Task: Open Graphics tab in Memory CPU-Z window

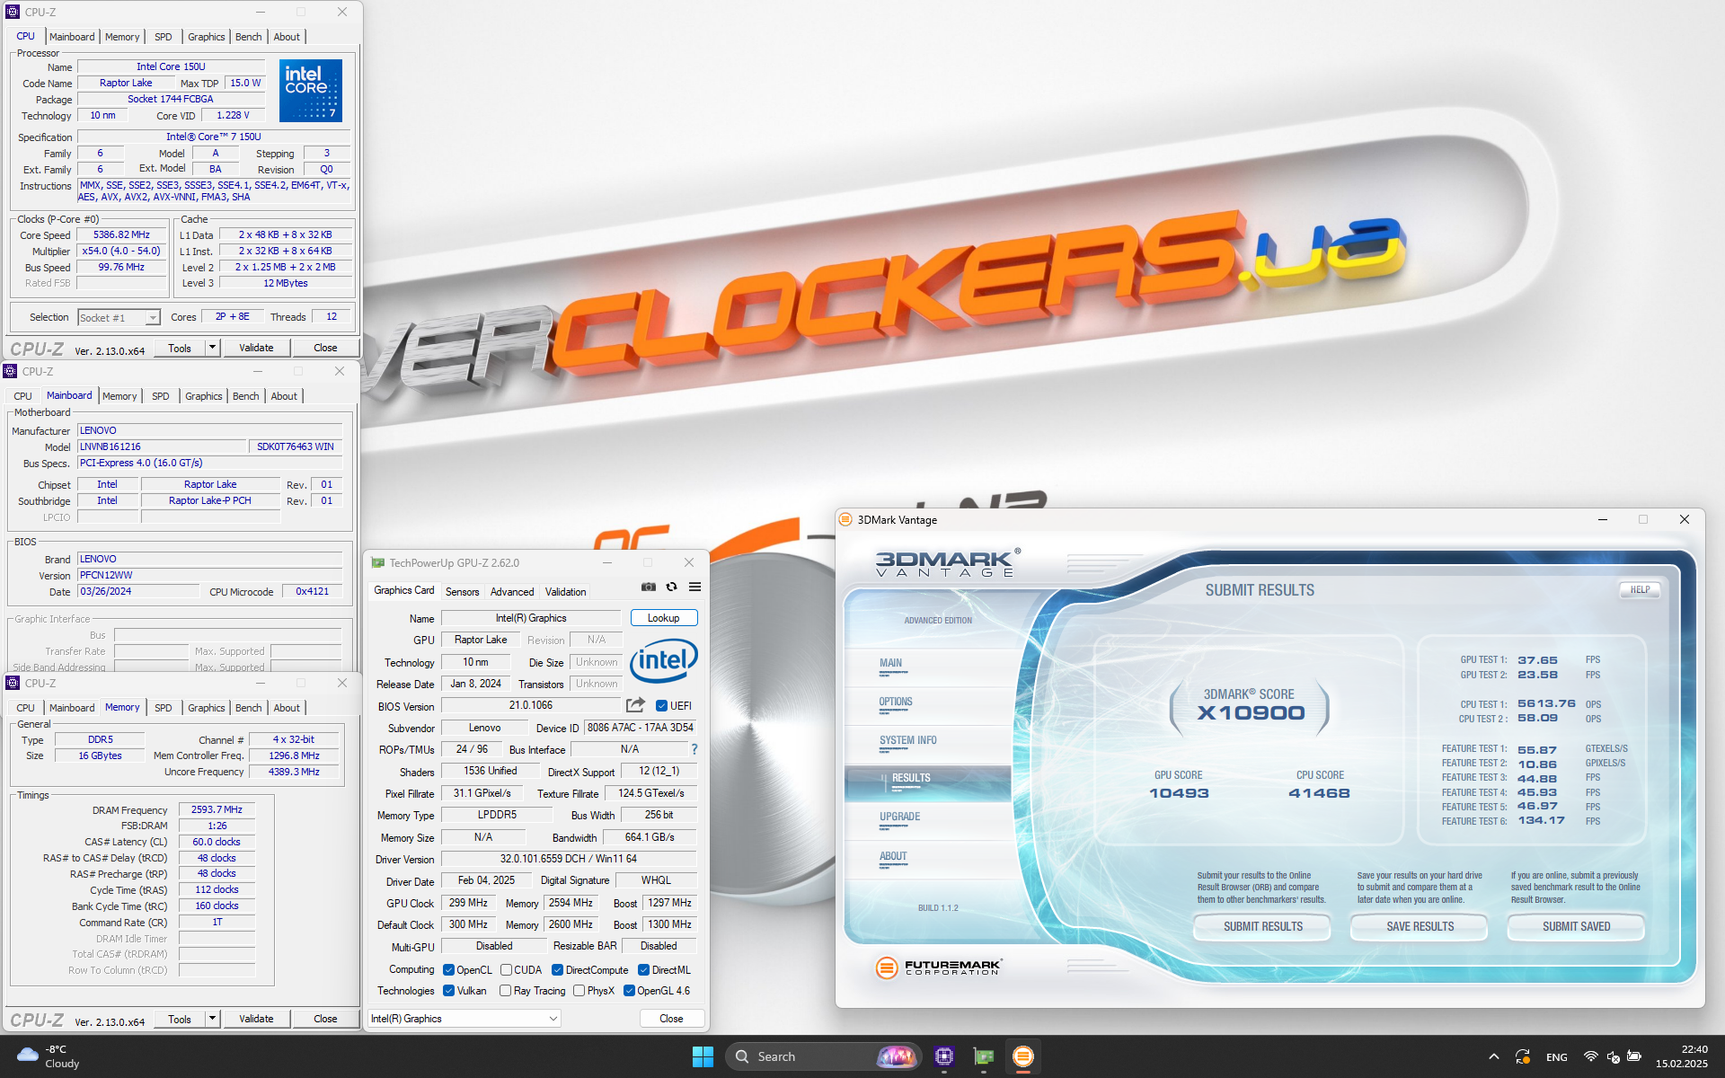Action: 207,708
